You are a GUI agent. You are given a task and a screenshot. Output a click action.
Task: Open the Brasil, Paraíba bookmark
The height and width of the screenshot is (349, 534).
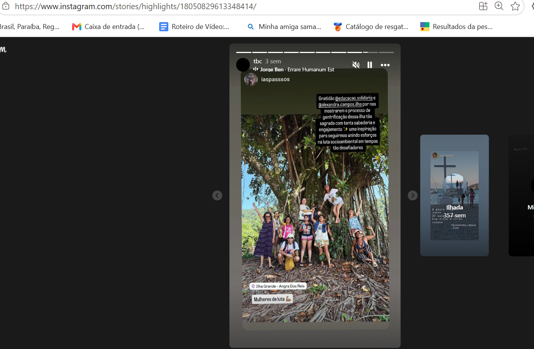coord(30,27)
